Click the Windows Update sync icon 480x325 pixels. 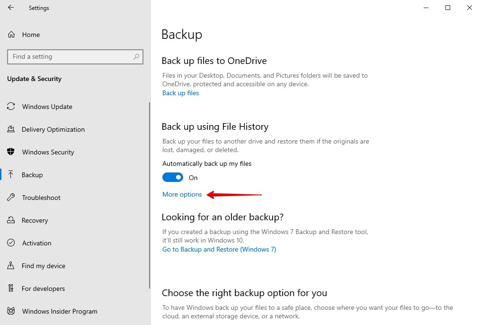pyautogui.click(x=11, y=107)
